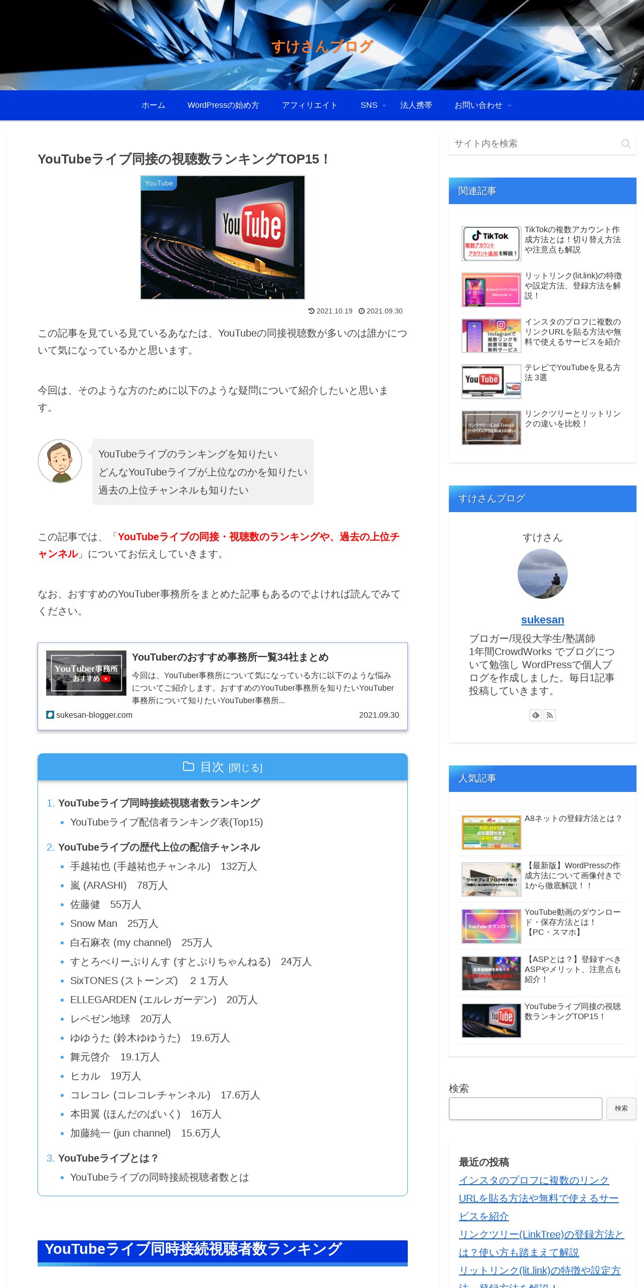Click the lit.link pink article thumbnail
644x1288 pixels.
click(492, 290)
